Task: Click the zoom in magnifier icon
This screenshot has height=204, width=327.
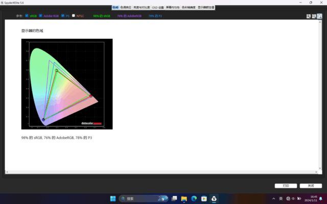Action: coord(309,16)
